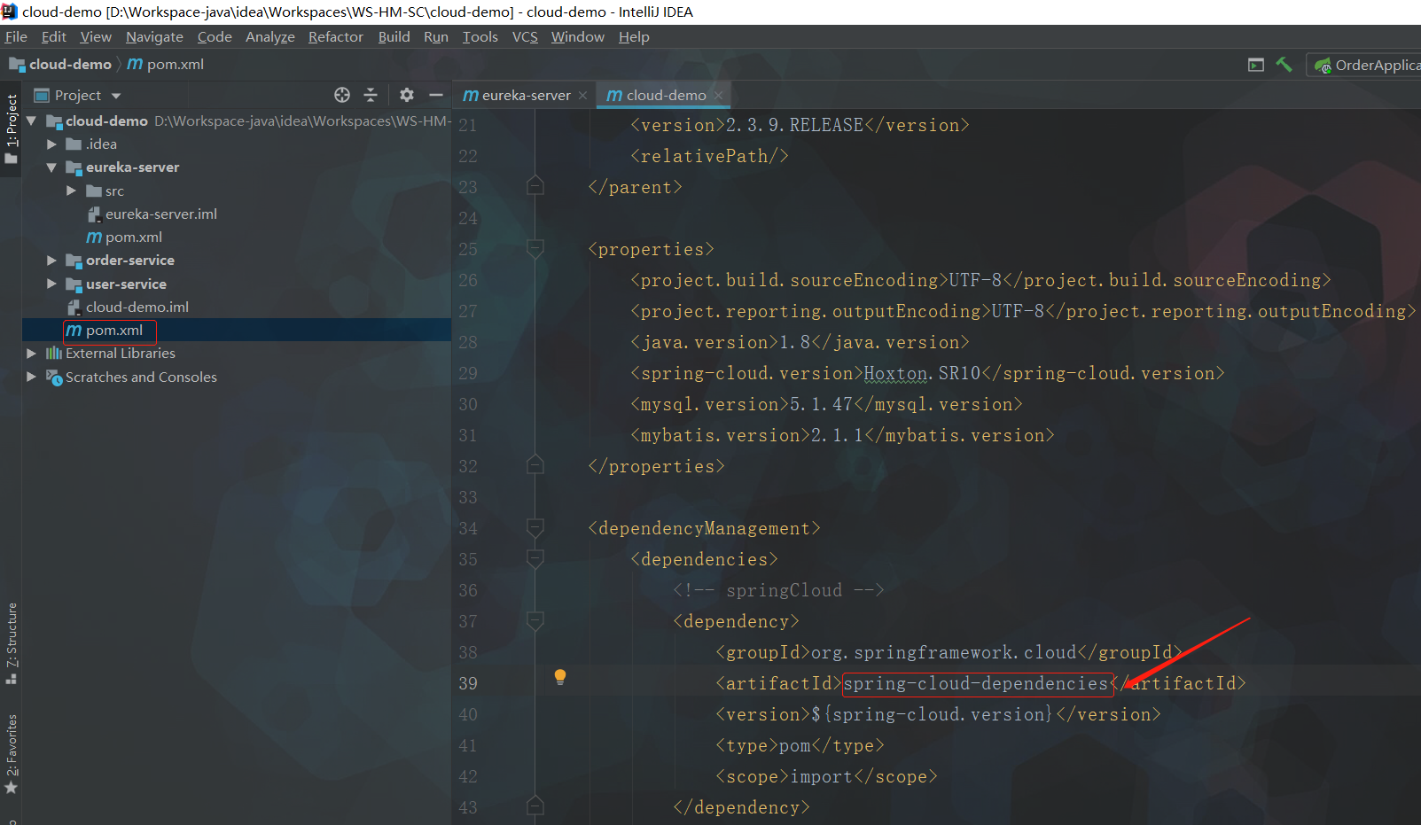Open the View menu

pos(96,36)
